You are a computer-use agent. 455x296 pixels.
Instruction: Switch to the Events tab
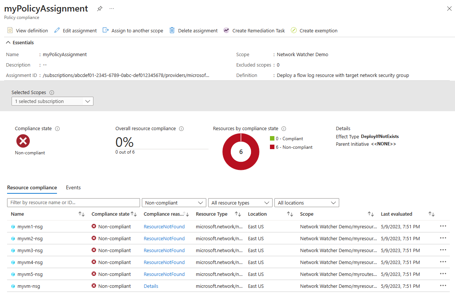coord(73,187)
